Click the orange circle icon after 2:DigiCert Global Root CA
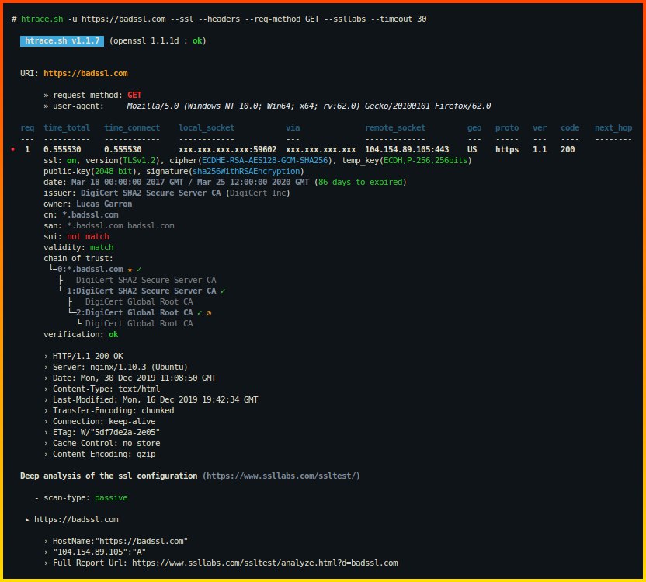Viewport: 646px width, 582px height. coord(209,313)
